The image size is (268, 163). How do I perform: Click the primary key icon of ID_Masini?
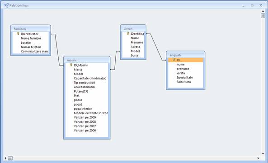[x=71, y=65]
